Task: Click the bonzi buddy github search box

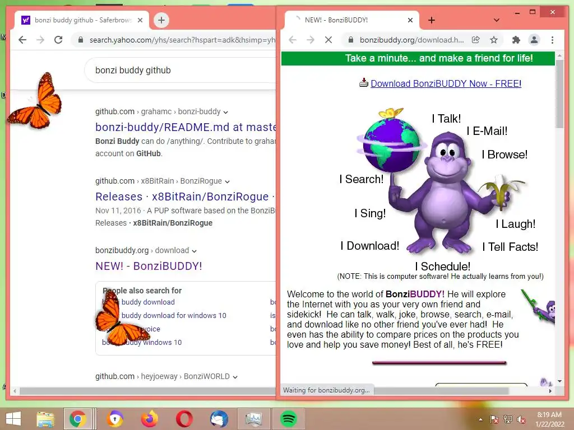Action: pos(181,70)
